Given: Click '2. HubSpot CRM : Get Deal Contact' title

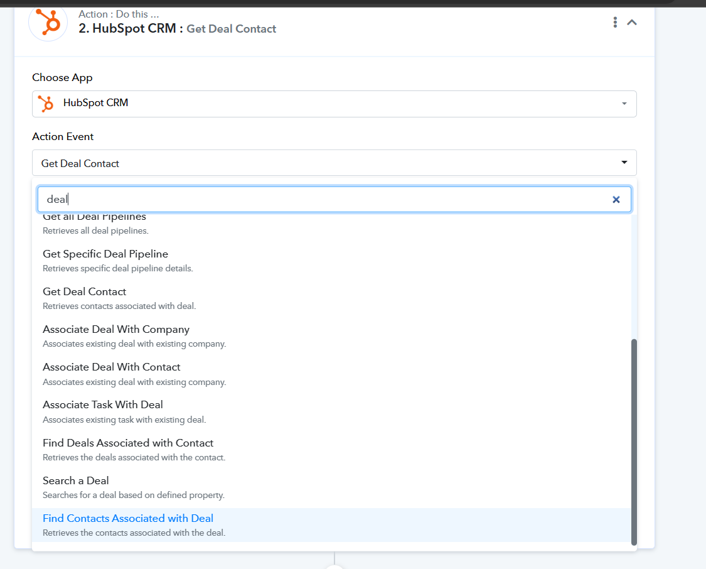Looking at the screenshot, I should [x=177, y=28].
